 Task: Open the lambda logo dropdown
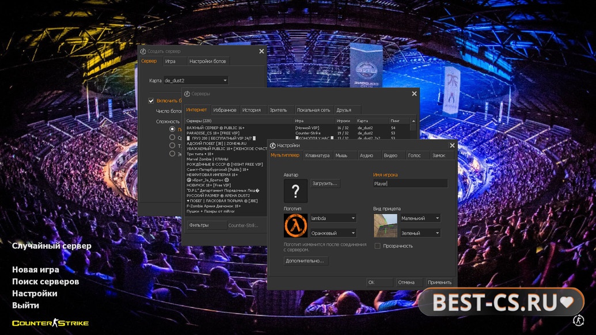[333, 218]
